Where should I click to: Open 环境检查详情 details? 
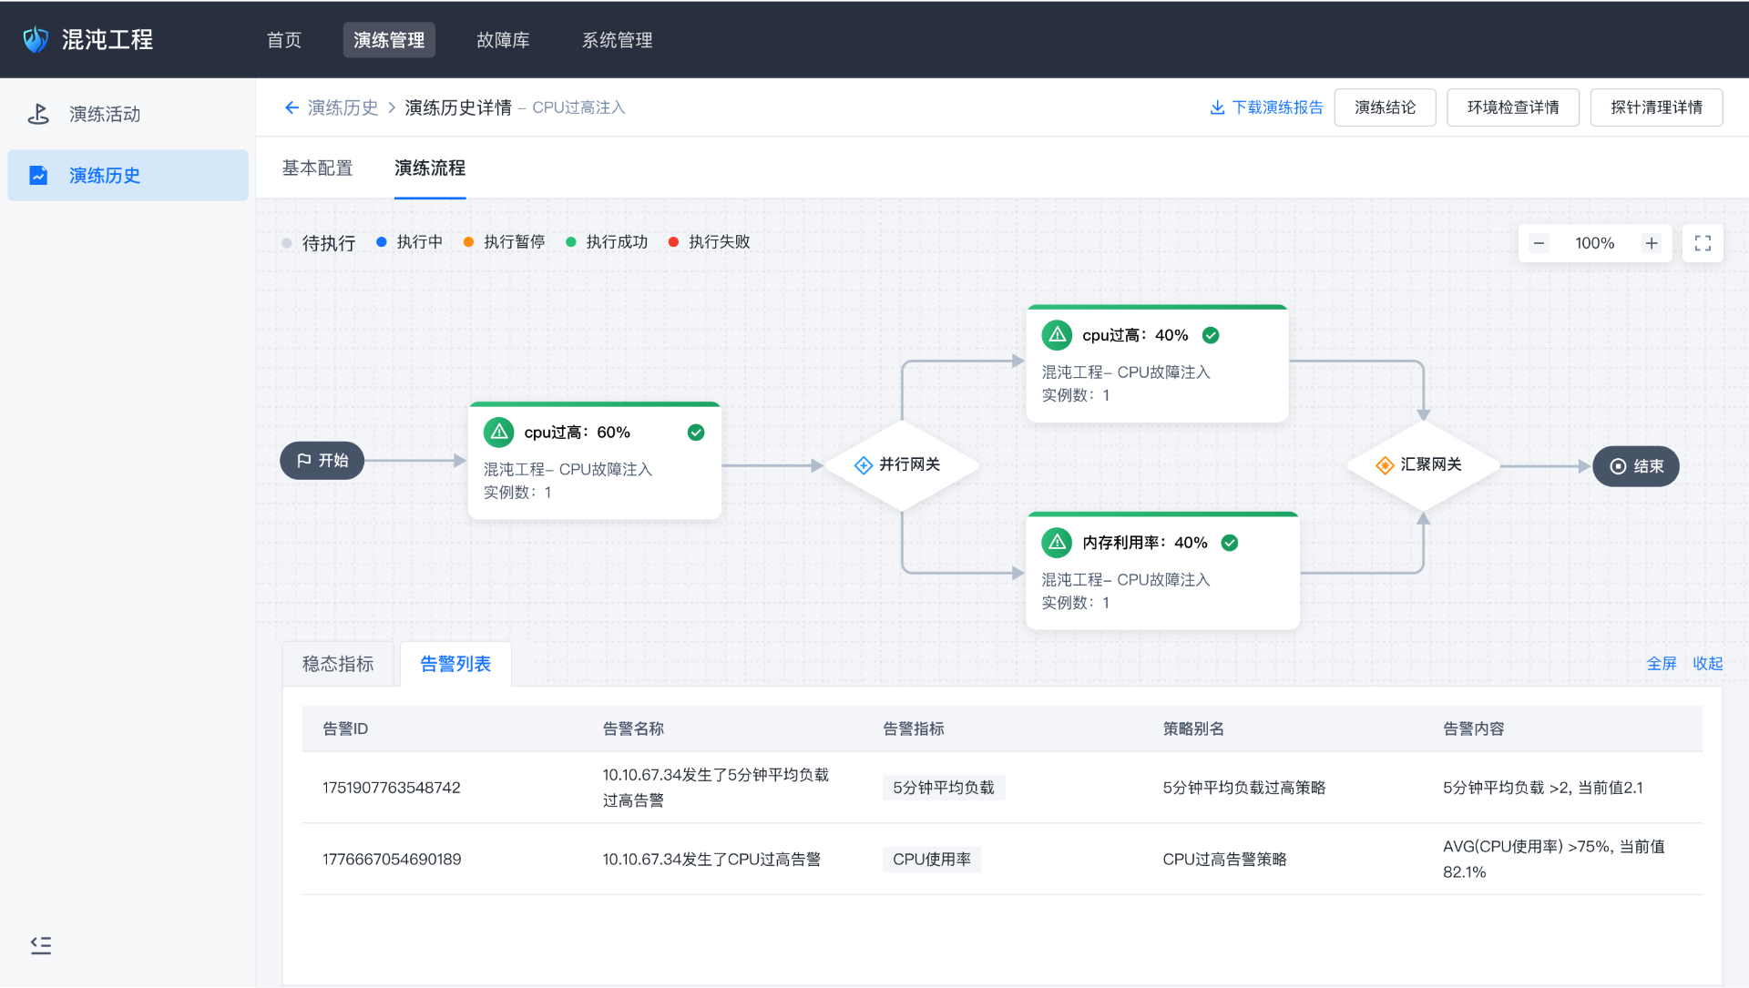pos(1512,107)
